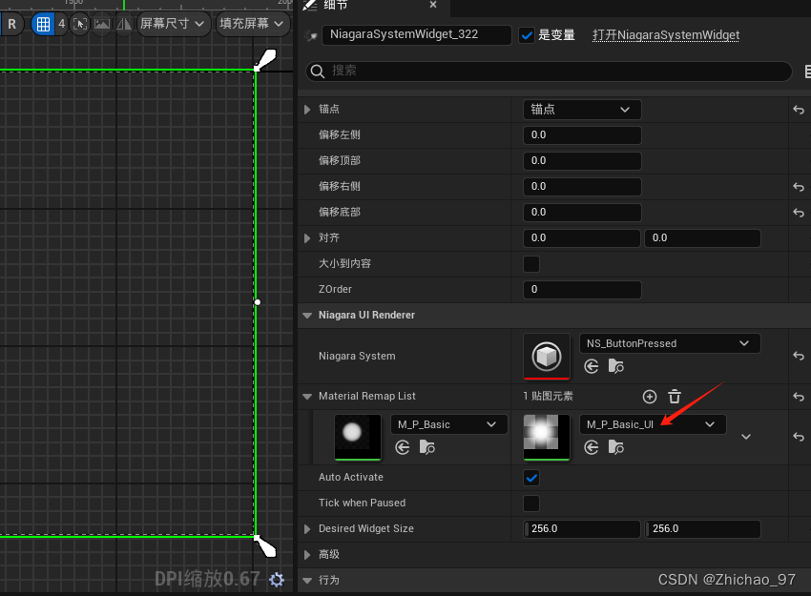Browse to NS_ButtonPressed in the Content Browser
The width and height of the screenshot is (811, 596).
click(614, 366)
